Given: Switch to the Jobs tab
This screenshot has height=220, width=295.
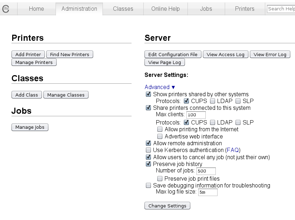Looking at the screenshot, I should pos(206,9).
